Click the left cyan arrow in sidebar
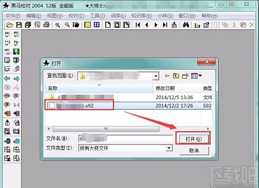This screenshot has height=188, width=259. click(7, 79)
